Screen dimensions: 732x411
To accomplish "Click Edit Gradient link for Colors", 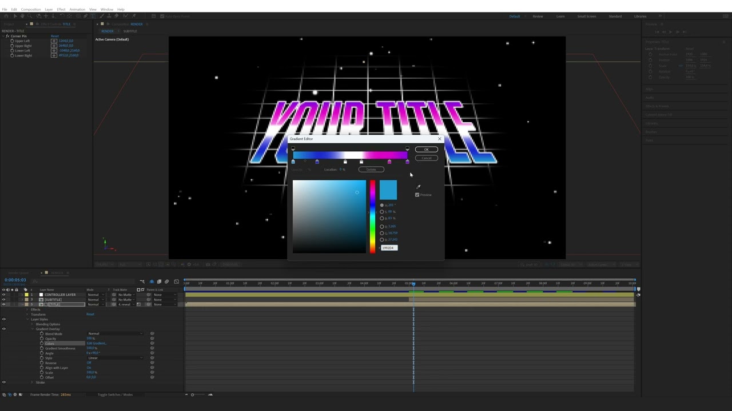I will click(x=96, y=343).
